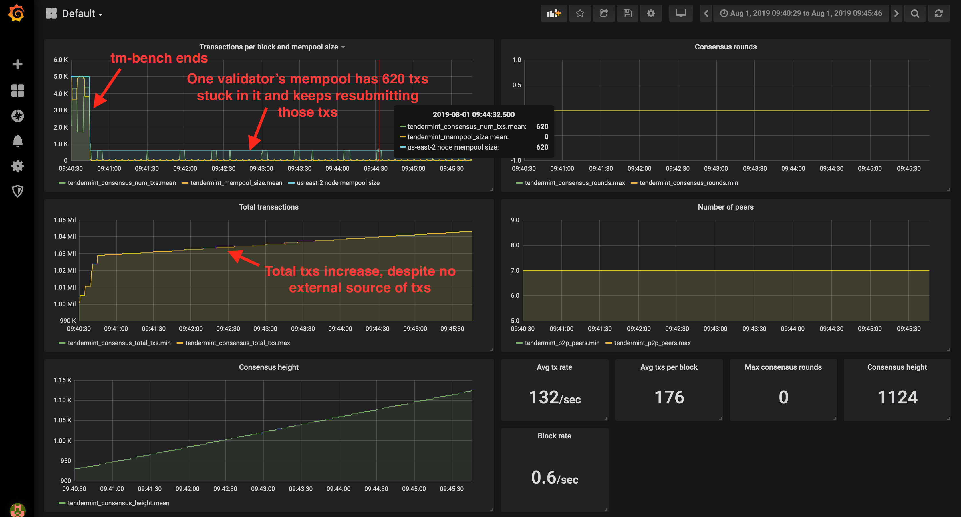This screenshot has width=961, height=517.
Task: Click the color swatch next to tendermint_consensus_total_txs.max
Action: (x=180, y=343)
